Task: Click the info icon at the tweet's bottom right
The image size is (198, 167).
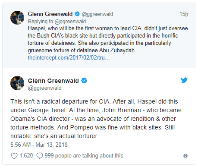Action: coord(185,156)
